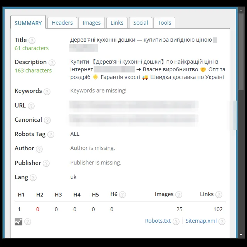Open the Links tab
The height and width of the screenshot is (247, 247).
coord(117,23)
